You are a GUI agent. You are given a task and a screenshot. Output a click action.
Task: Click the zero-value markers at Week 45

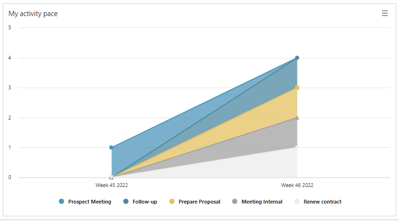coord(111,177)
